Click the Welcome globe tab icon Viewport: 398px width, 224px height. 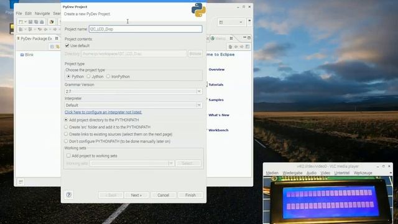[x=213, y=39]
